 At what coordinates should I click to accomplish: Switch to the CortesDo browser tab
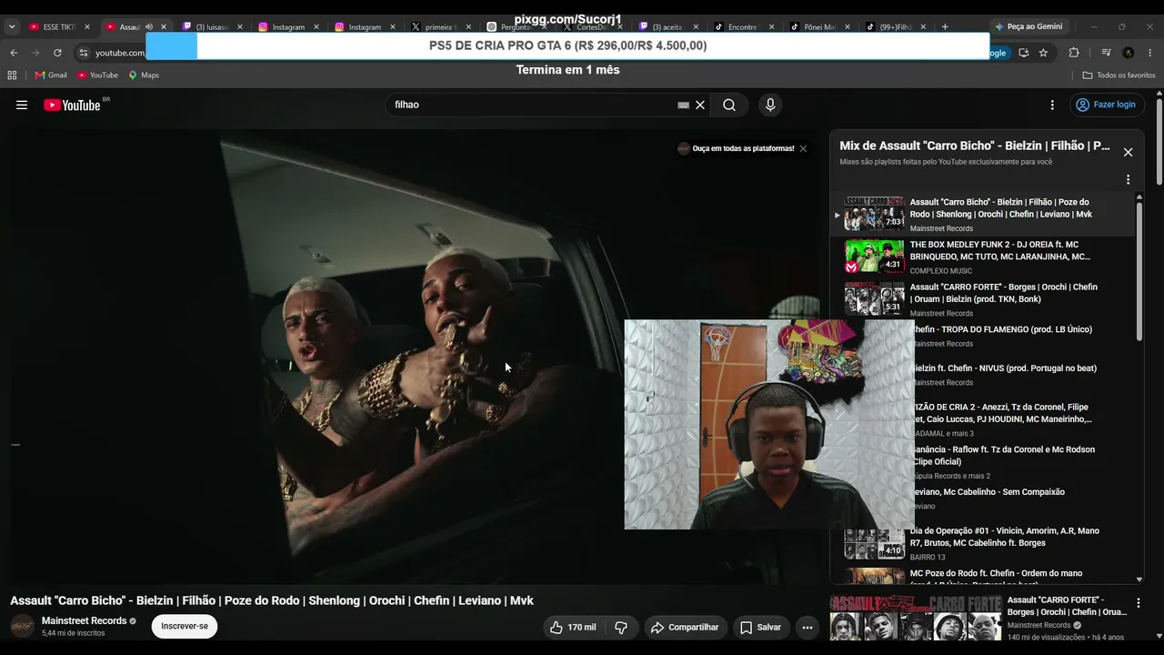click(593, 27)
